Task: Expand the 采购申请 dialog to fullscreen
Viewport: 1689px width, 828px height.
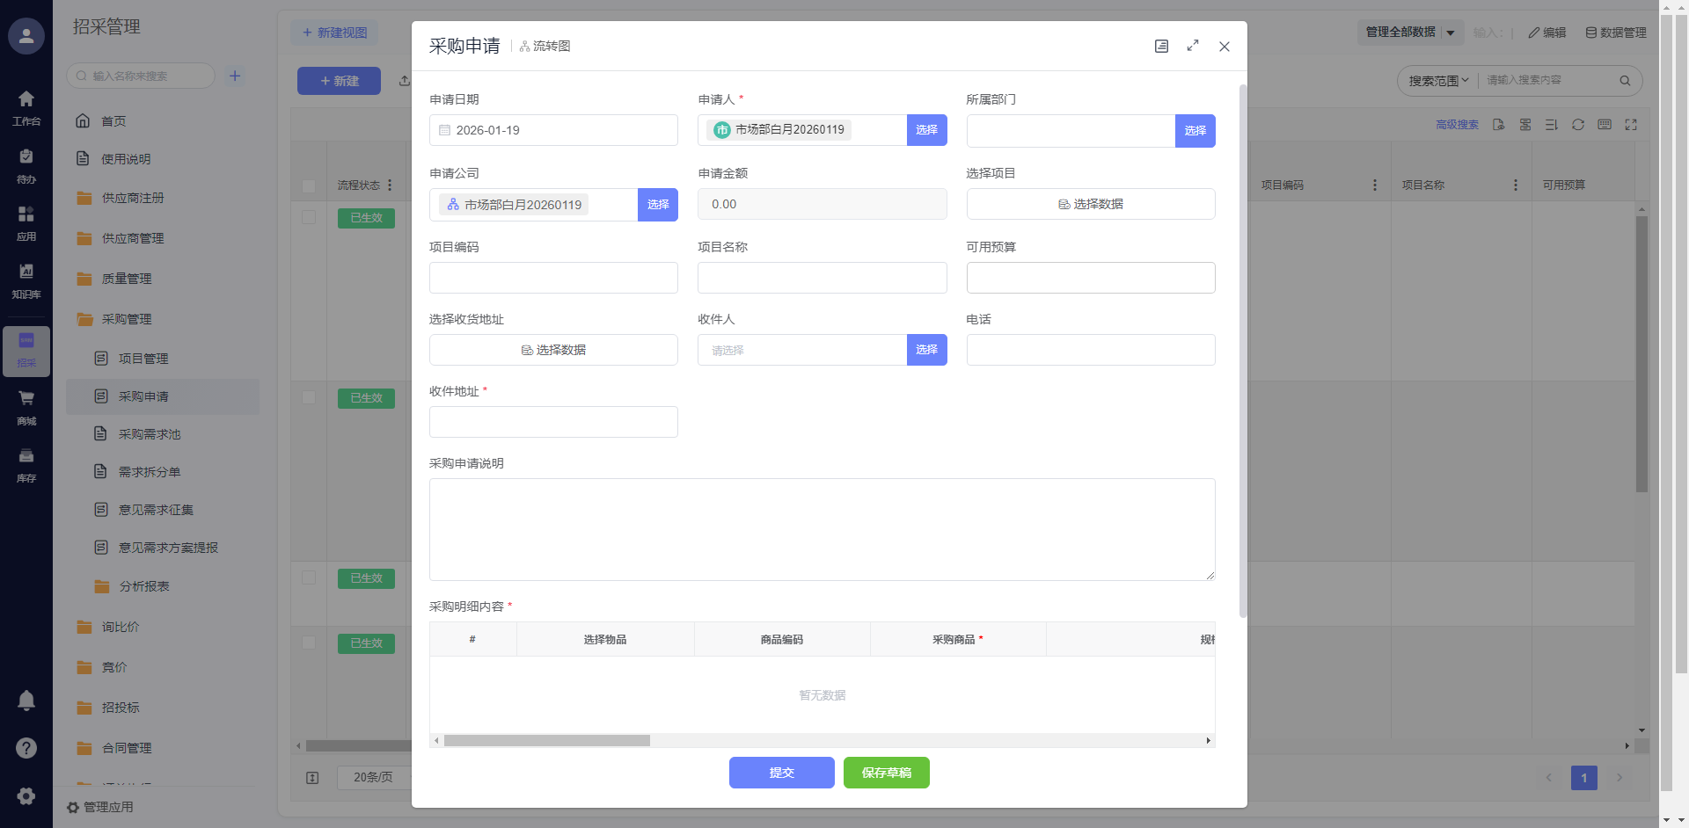Action: 1193,46
